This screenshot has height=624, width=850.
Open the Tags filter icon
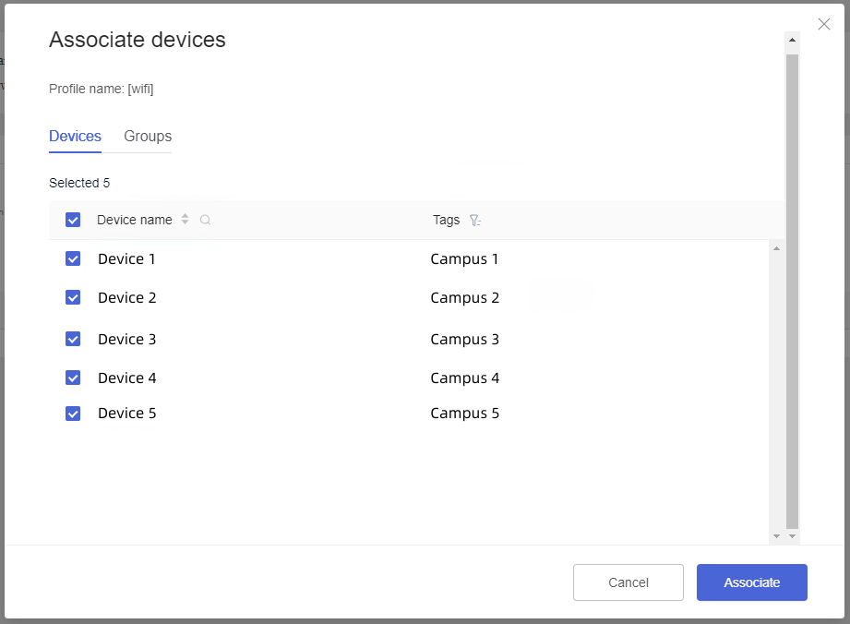(474, 221)
